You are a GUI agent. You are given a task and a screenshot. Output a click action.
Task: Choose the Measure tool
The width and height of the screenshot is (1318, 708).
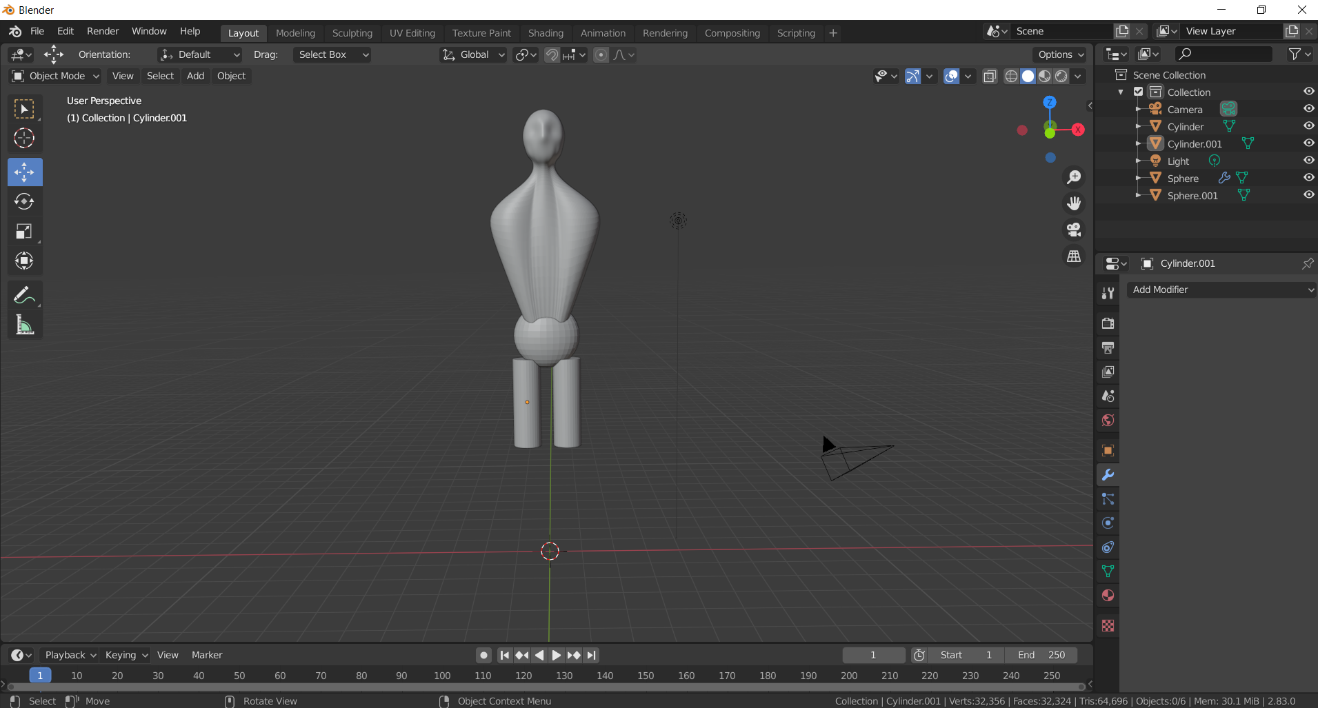pyautogui.click(x=24, y=324)
